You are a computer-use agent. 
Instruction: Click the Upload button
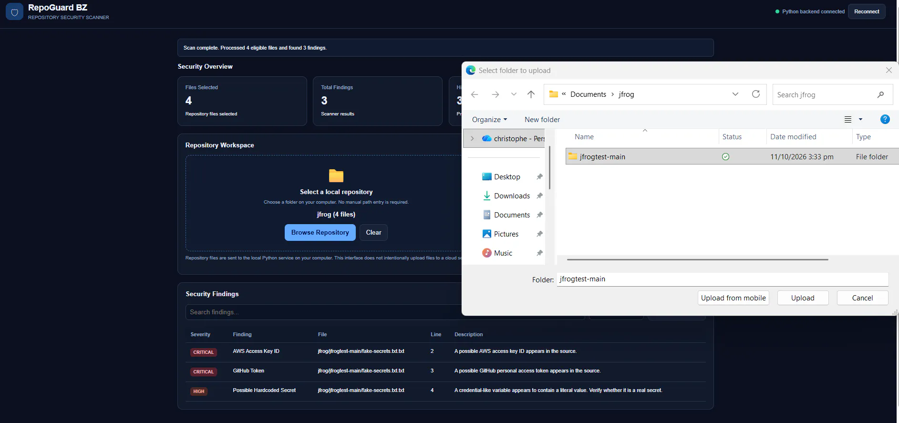tap(803, 298)
